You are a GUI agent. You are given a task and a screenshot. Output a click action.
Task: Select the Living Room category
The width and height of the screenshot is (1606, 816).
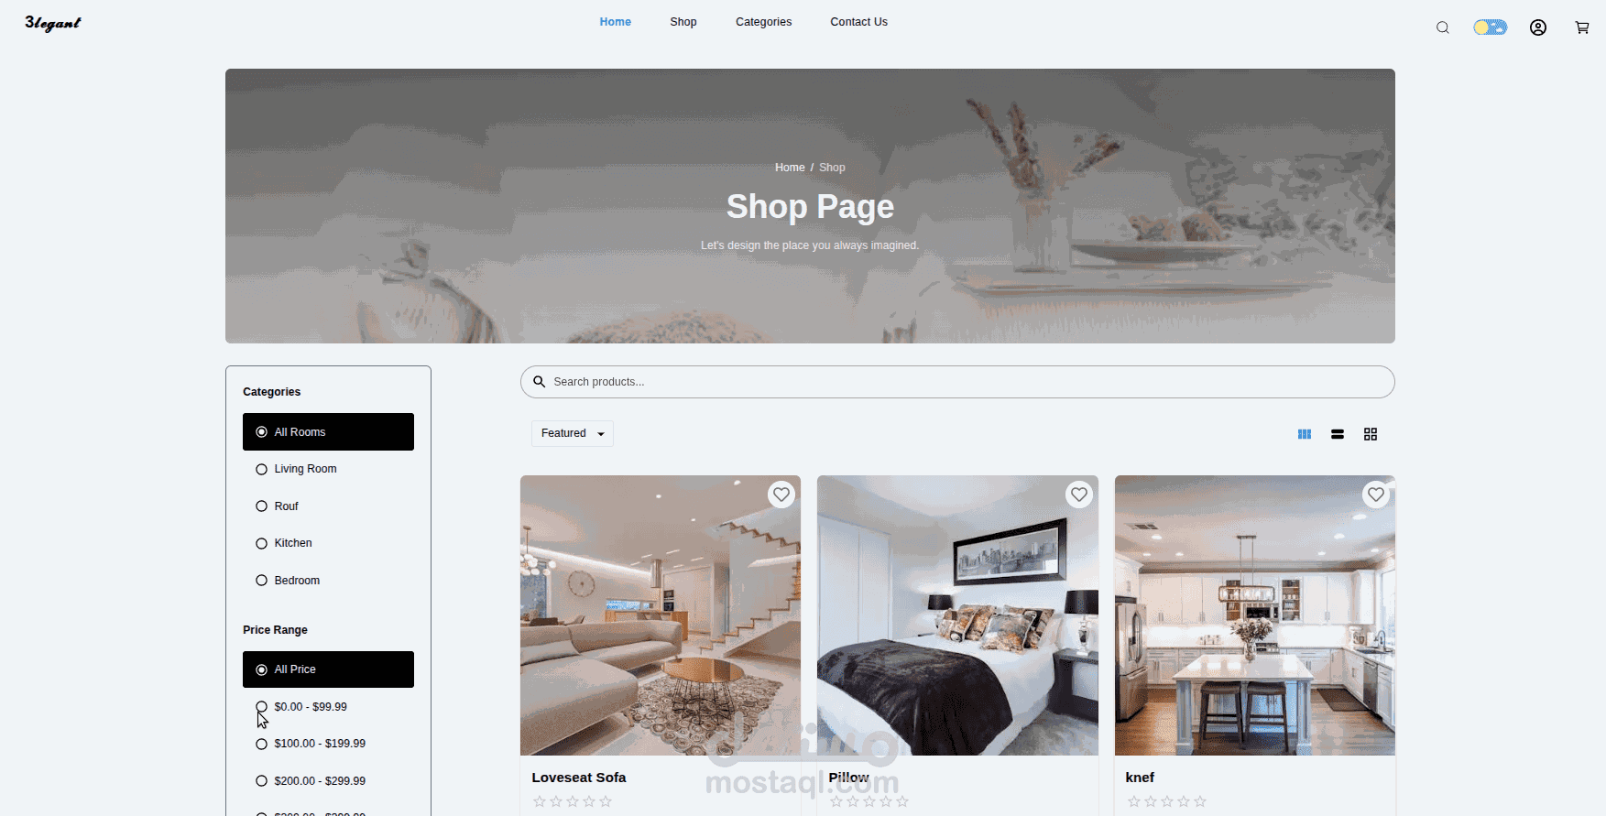click(328, 469)
